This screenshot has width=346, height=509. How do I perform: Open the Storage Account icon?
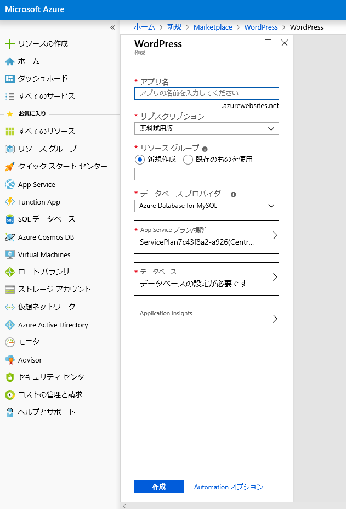10,290
